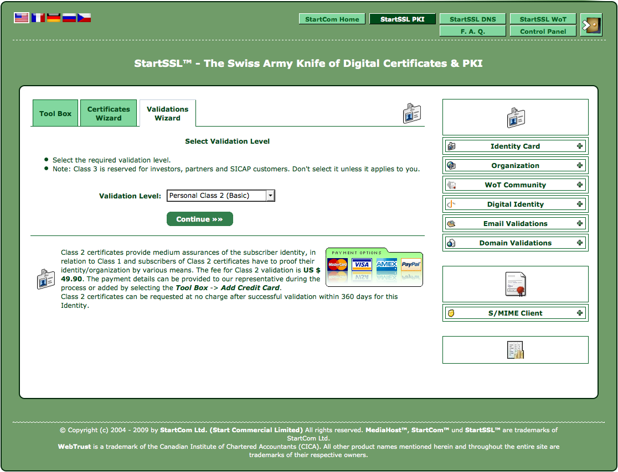Screen dimensions: 618x472
Task: Click the AMEX payment logo
Action: [x=387, y=265]
